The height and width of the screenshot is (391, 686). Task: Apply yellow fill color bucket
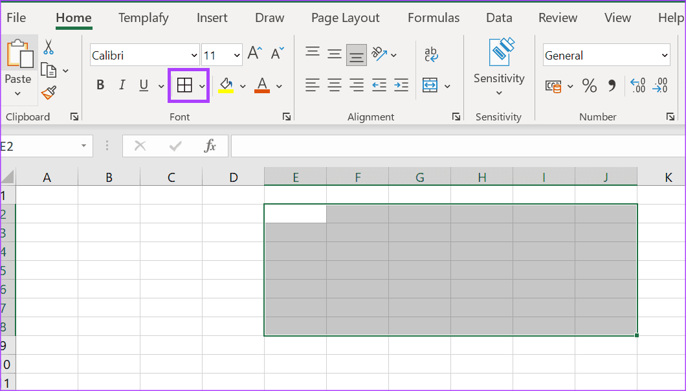[x=226, y=85]
